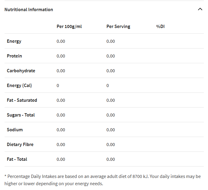The height and width of the screenshot is (190, 208).
Task: Click the %DI column header
Action: 160,26
